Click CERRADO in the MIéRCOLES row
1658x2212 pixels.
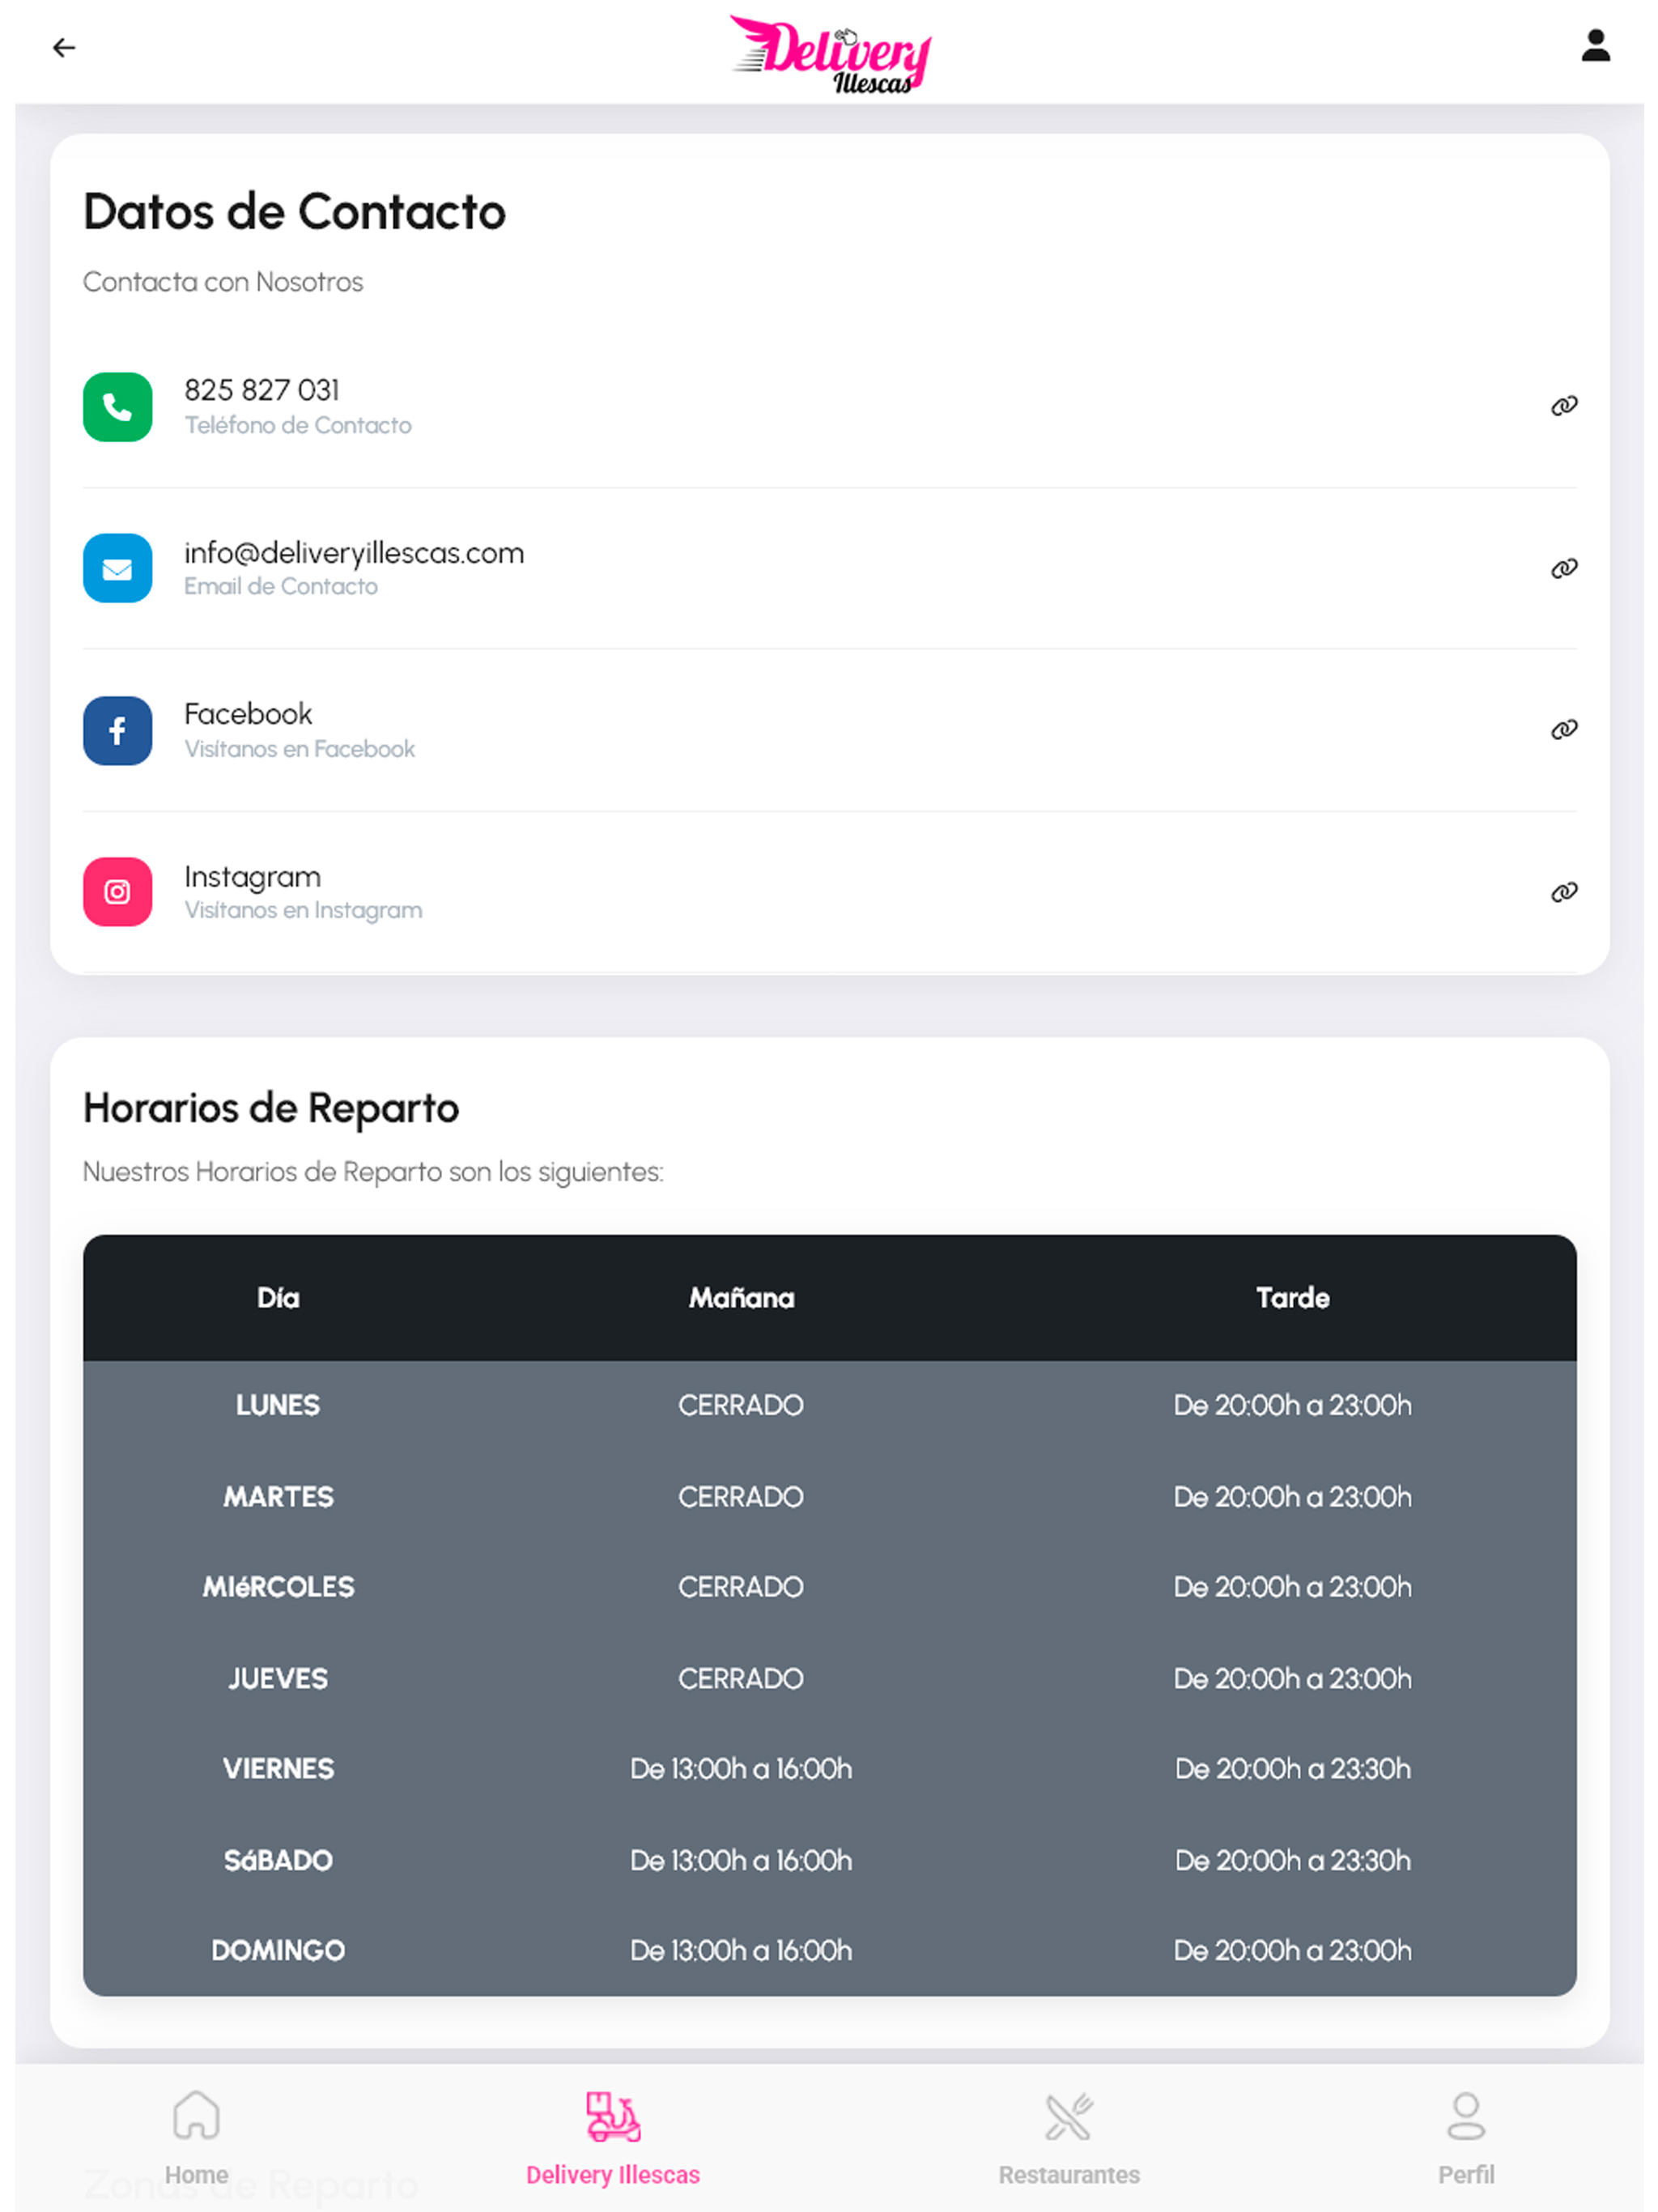[x=741, y=1587]
